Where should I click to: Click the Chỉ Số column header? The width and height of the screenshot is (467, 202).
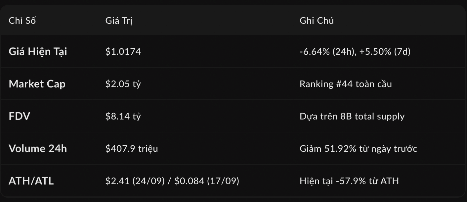[22, 20]
